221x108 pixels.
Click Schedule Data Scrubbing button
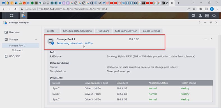click(77, 31)
